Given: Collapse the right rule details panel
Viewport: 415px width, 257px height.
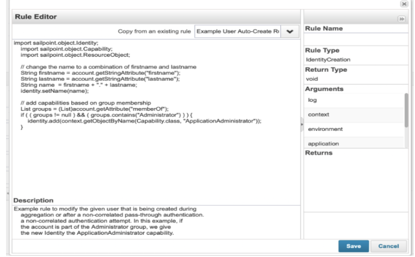Looking at the screenshot, I should (x=402, y=19).
